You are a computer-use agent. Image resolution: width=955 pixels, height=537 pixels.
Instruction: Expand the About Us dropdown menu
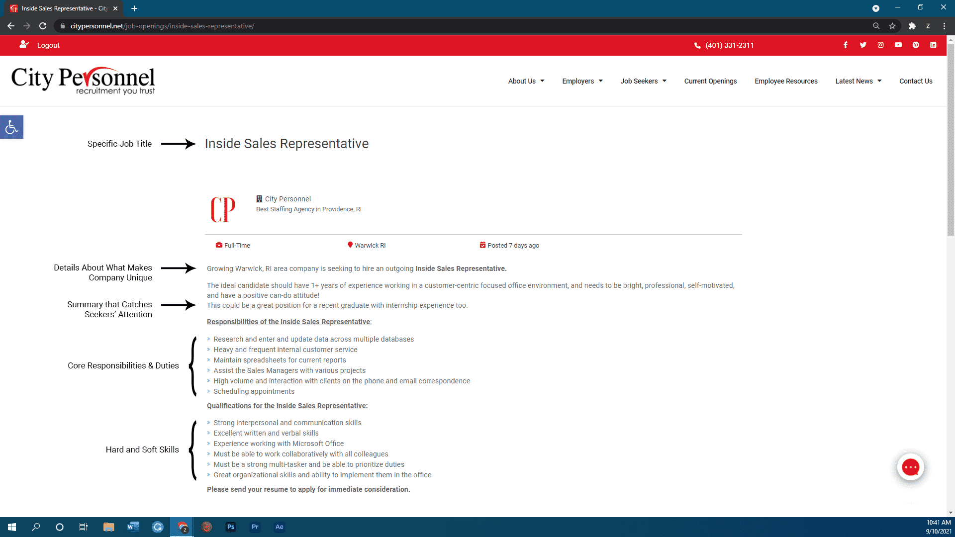526,81
